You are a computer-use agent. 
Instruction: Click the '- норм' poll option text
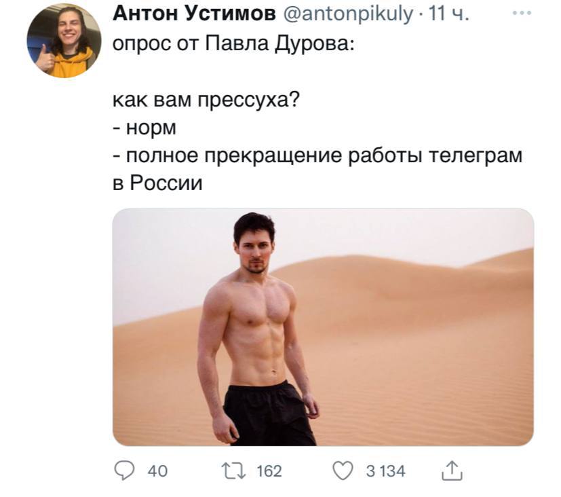pyautogui.click(x=144, y=128)
